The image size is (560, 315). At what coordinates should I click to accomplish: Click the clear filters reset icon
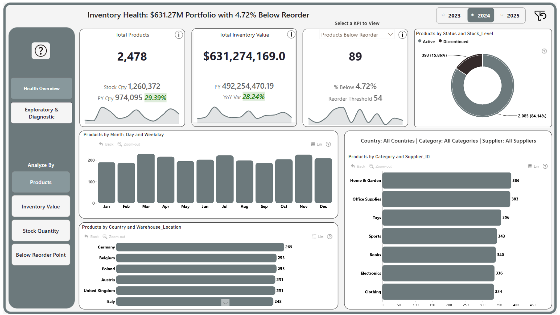click(x=540, y=15)
